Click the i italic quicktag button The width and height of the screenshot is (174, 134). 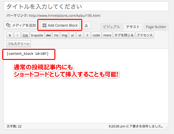[x=17, y=35]
